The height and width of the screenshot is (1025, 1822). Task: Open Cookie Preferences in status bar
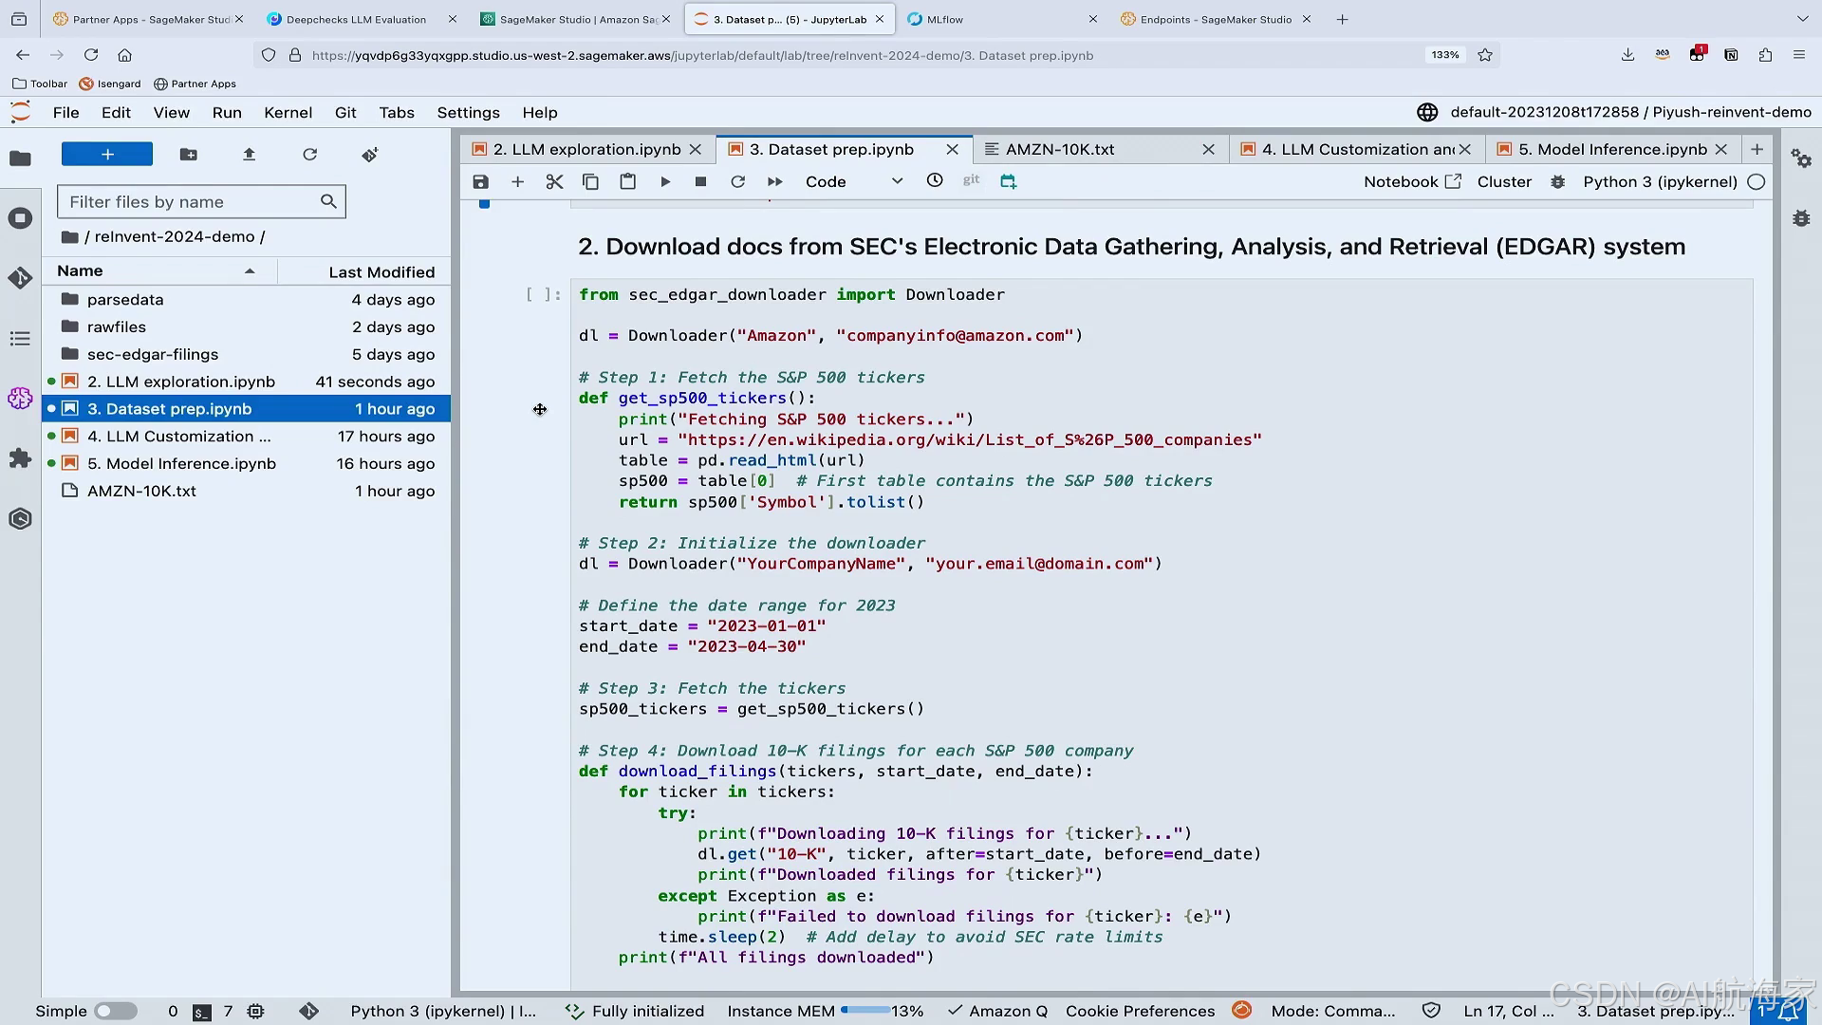[x=1140, y=1011]
